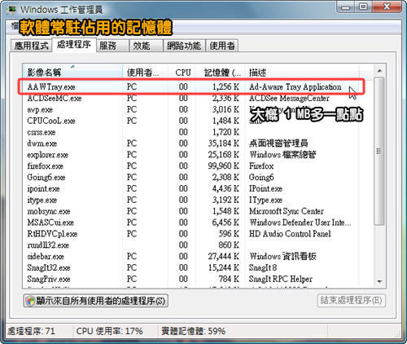Screen dimensions: 407x344
Task: Sort by 使用者 column header
Action: (145, 73)
